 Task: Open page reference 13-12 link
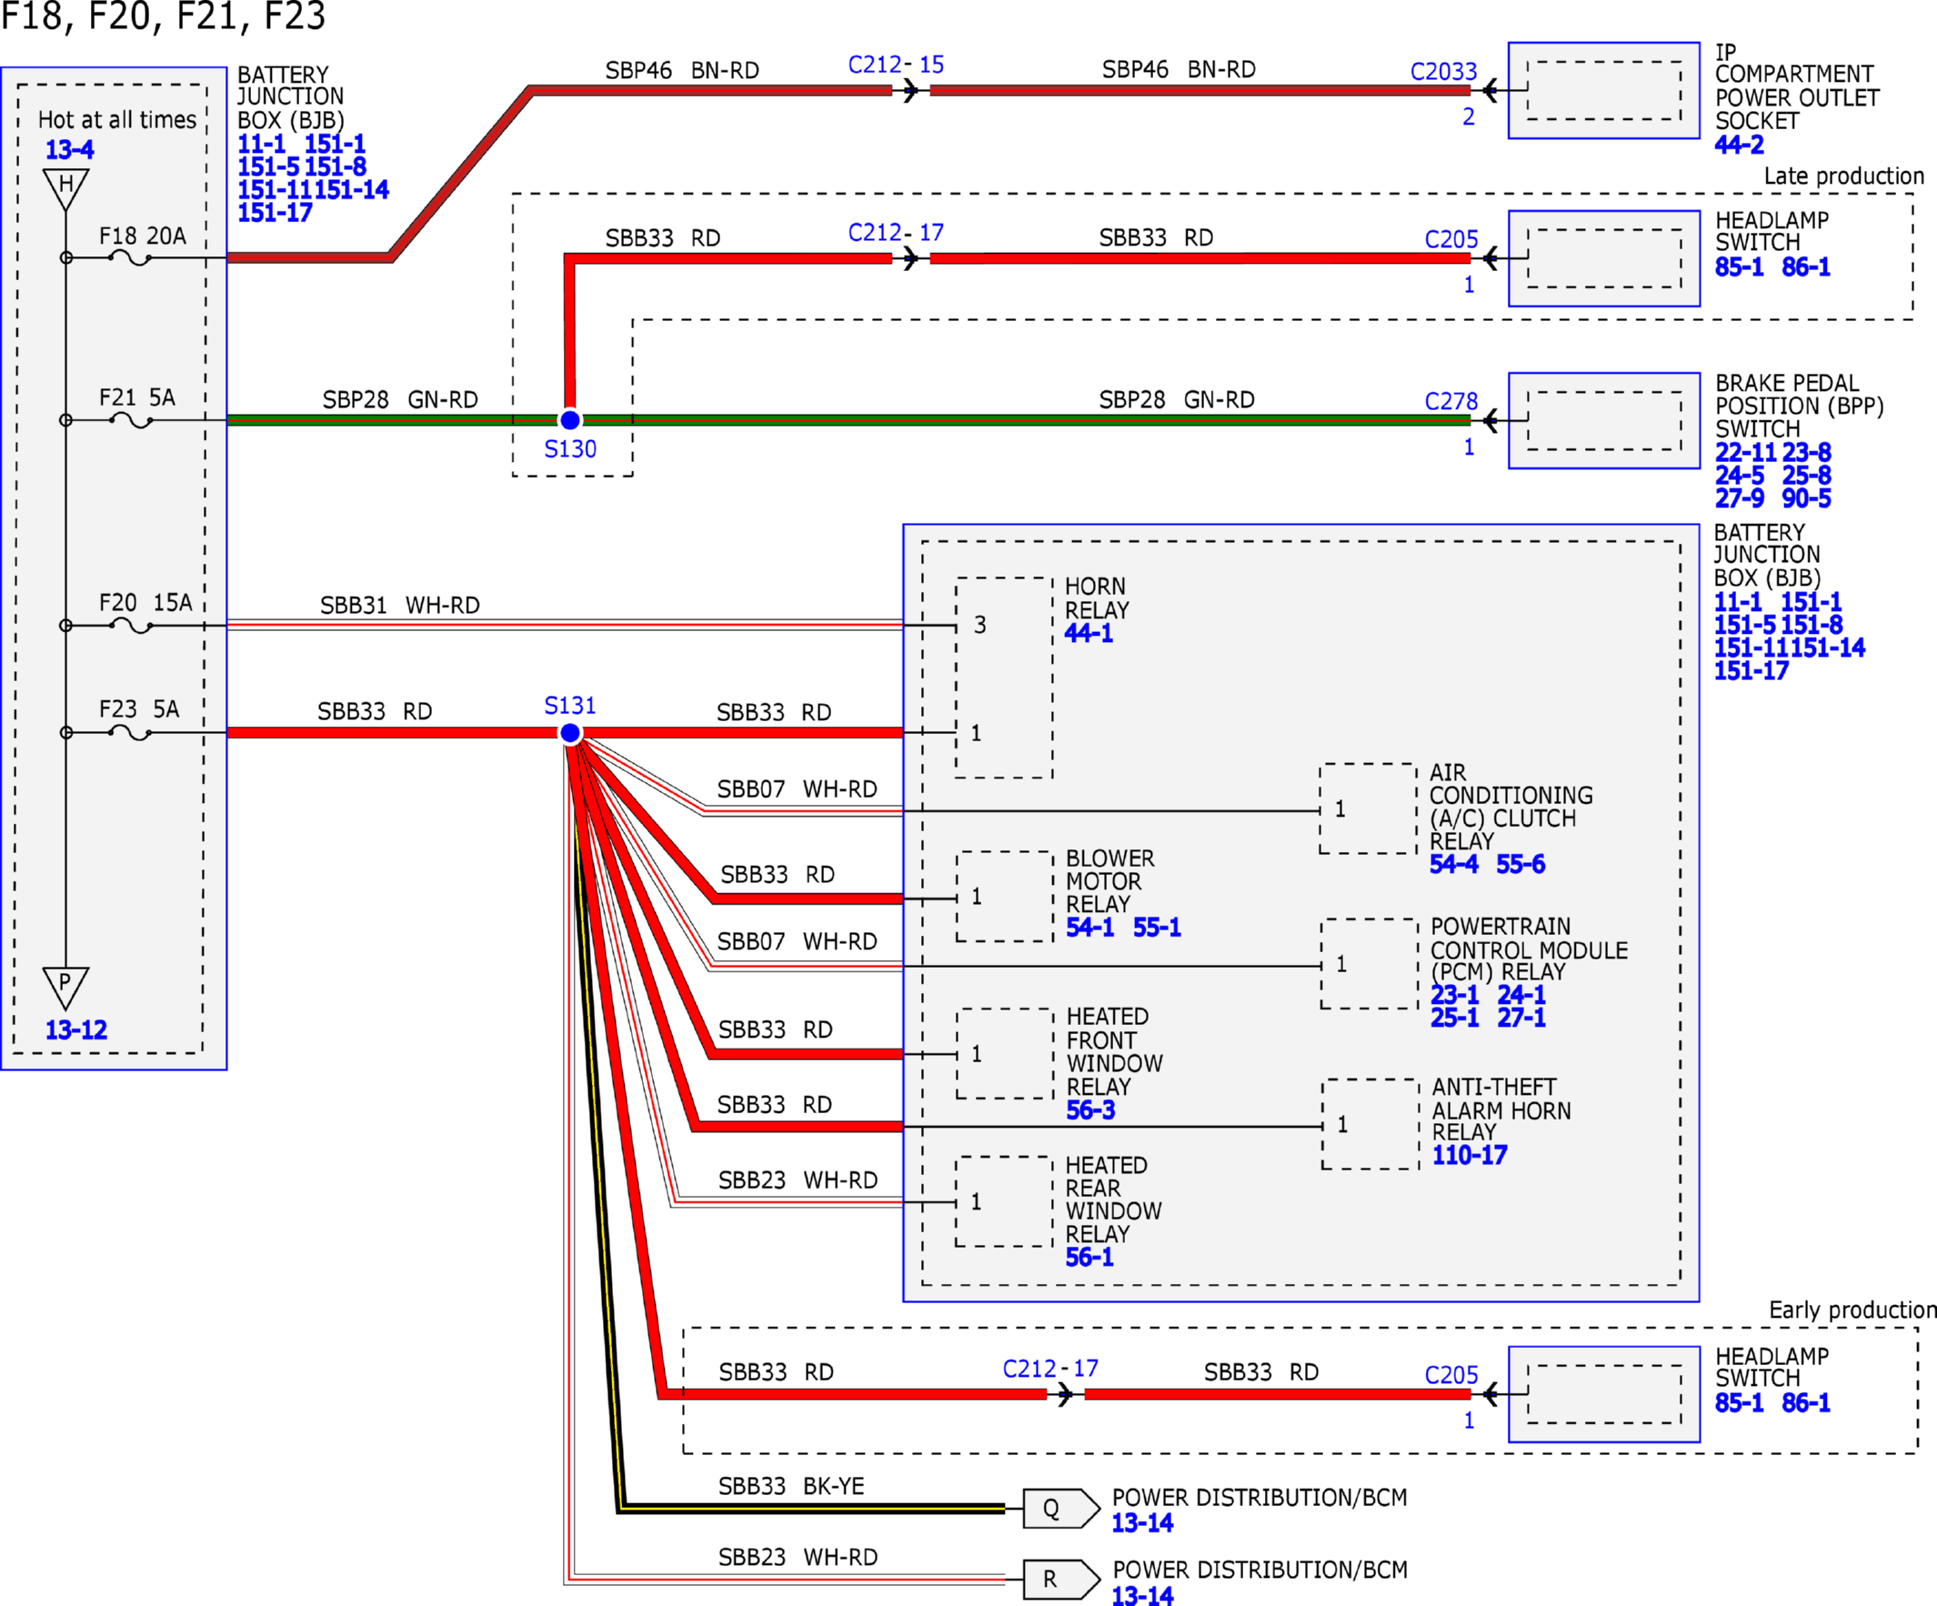(76, 1030)
